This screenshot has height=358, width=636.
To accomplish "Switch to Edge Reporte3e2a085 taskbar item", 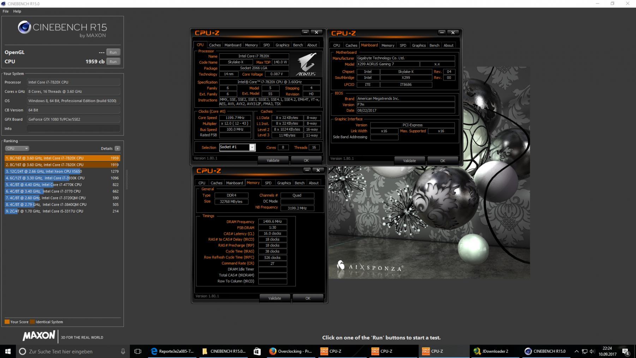I will (x=172, y=351).
